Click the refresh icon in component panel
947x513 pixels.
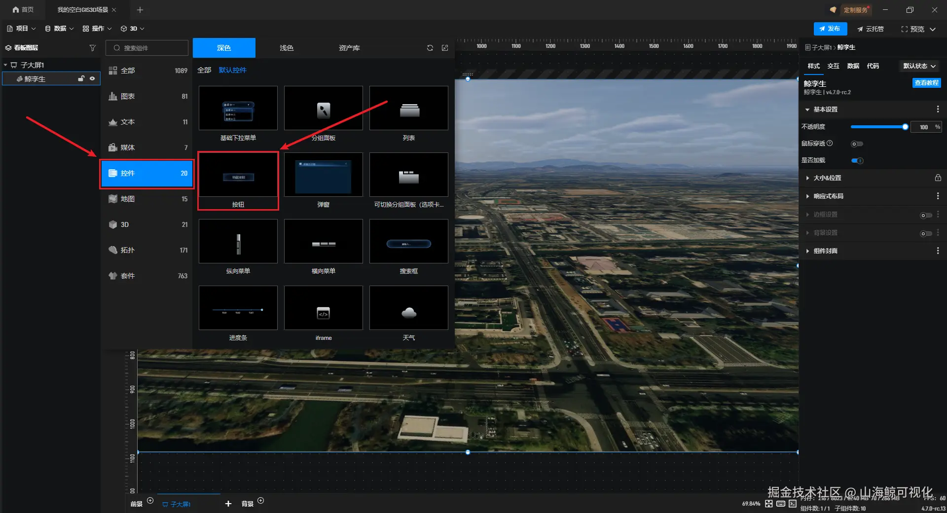430,48
